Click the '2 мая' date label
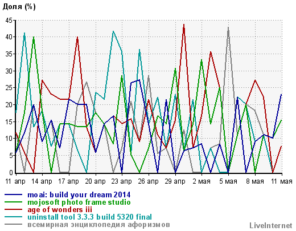This screenshot has height=231, width=296. [202, 181]
